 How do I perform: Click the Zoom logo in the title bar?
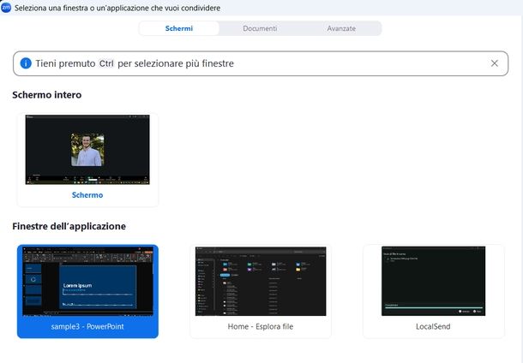point(6,8)
